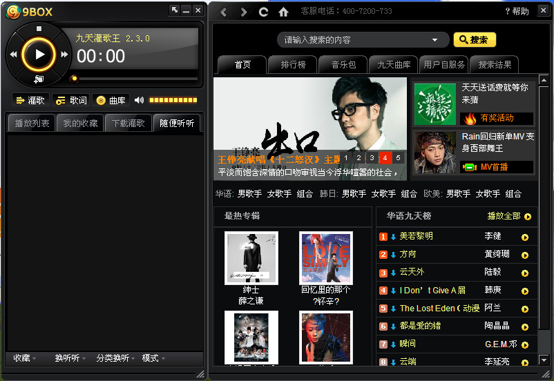Select banner slide 3
The height and width of the screenshot is (381, 554).
[372, 158]
